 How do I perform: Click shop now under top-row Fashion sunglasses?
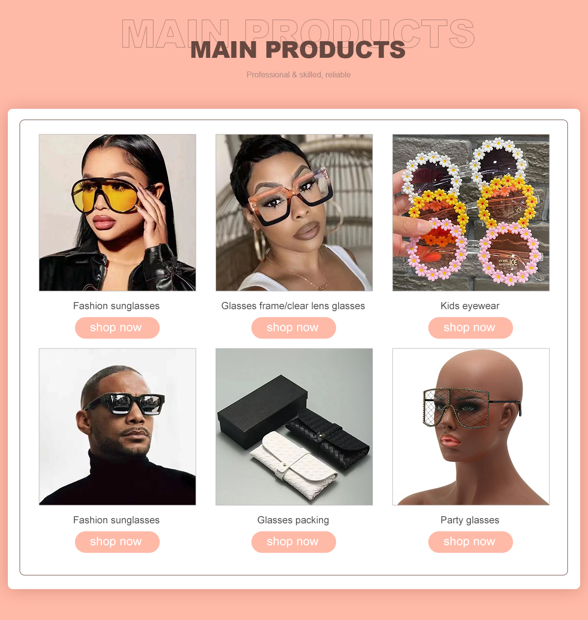coord(117,328)
